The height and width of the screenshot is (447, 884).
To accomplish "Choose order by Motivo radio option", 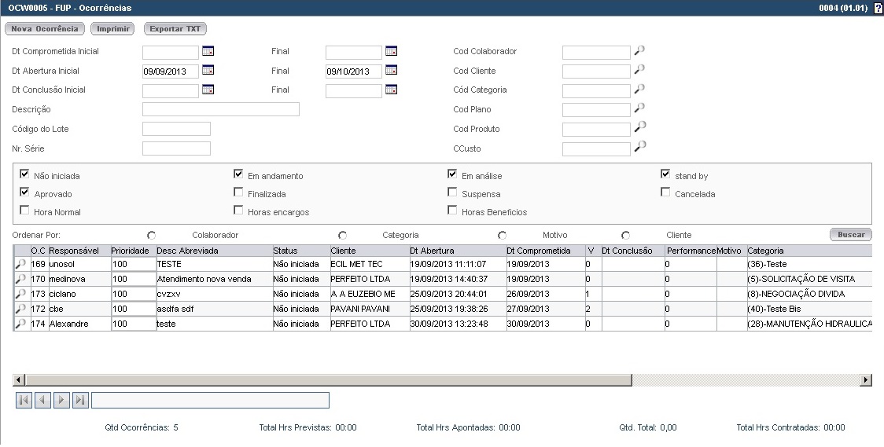I will tap(503, 235).
